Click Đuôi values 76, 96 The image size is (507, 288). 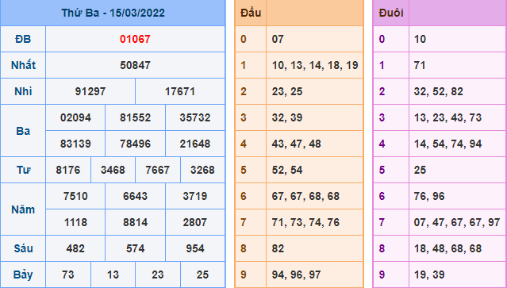(x=429, y=196)
